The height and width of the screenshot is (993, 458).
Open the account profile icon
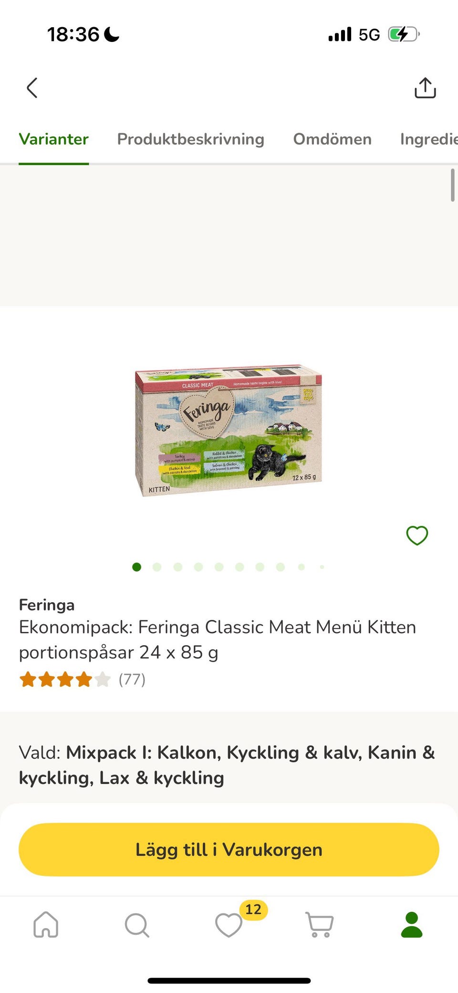click(412, 925)
